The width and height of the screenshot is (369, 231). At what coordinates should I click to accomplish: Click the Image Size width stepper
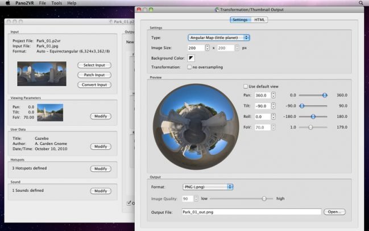click(207, 48)
